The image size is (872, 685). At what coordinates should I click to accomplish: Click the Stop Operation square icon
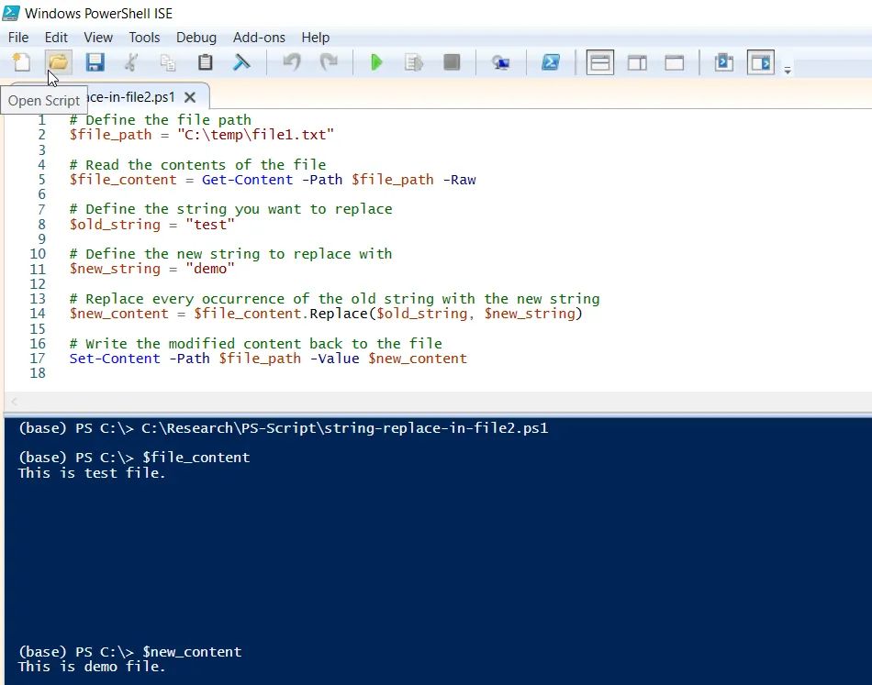(x=452, y=61)
